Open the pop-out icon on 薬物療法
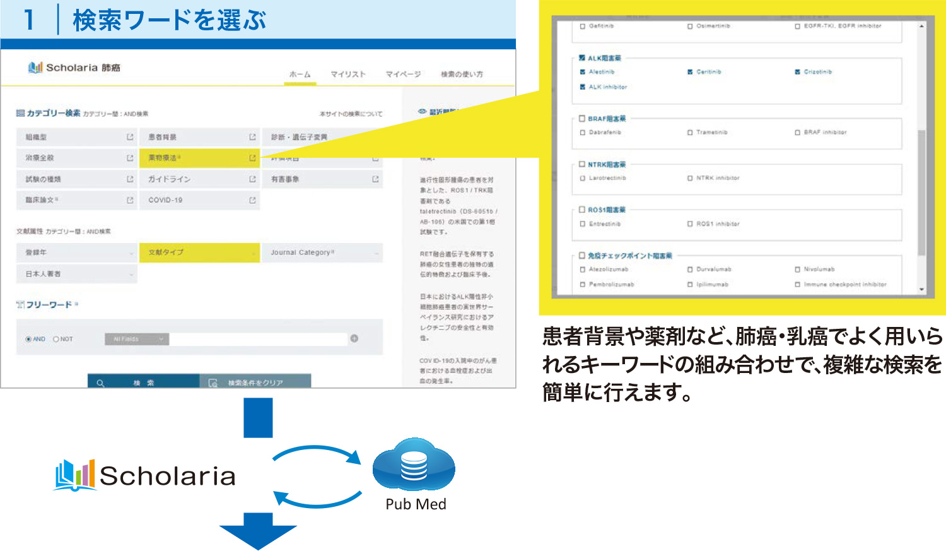This screenshot has width=946, height=551. pyautogui.click(x=252, y=158)
